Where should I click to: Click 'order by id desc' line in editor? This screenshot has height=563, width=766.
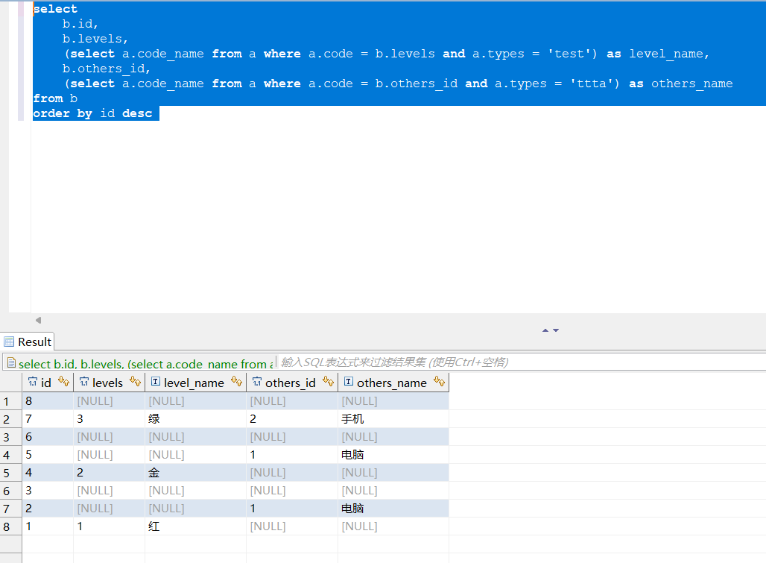click(x=93, y=113)
